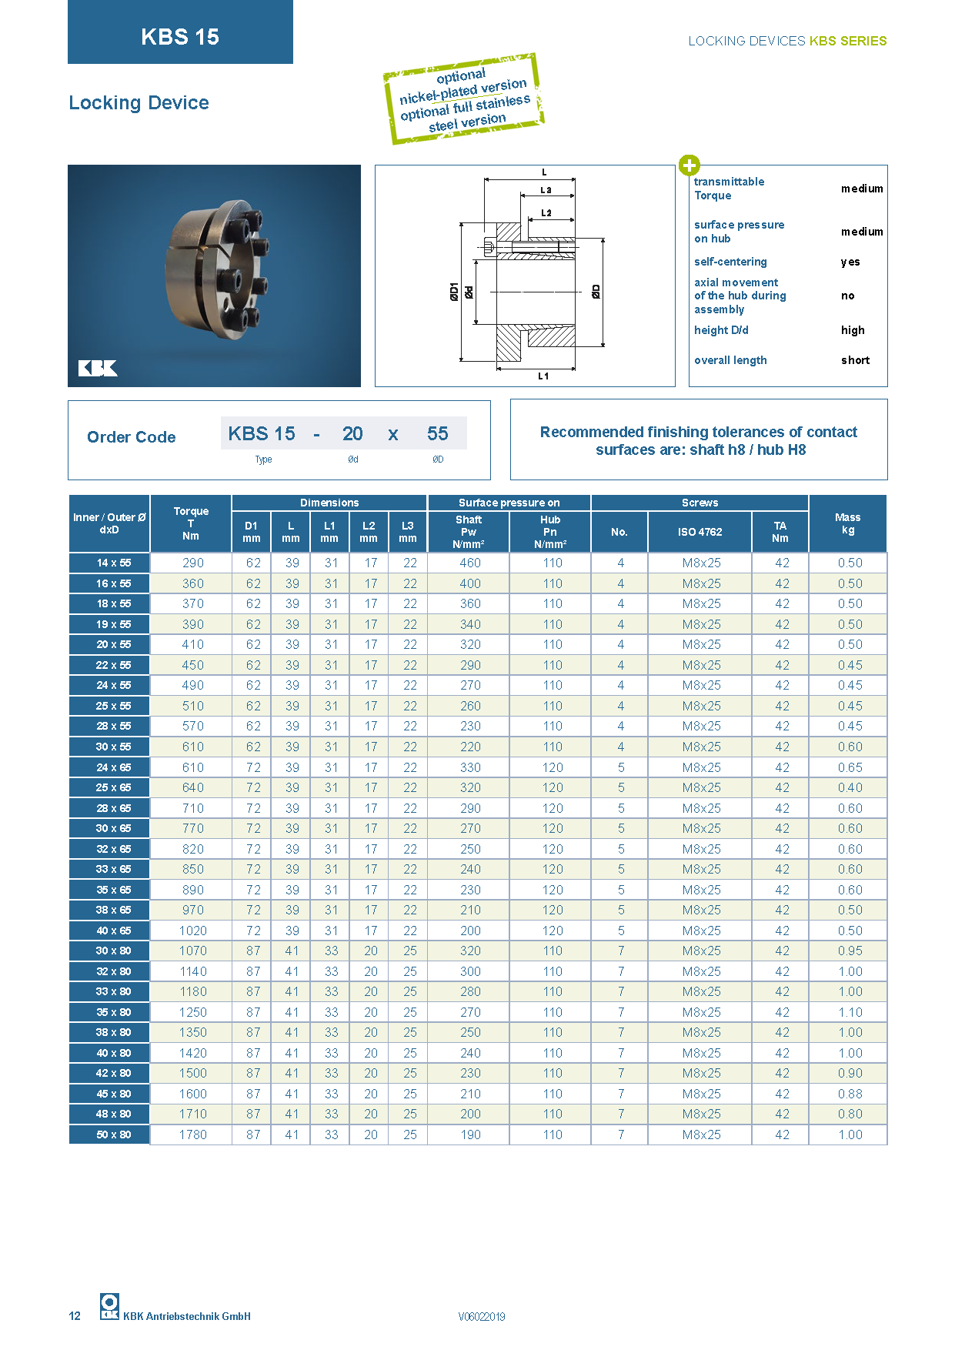Click the technical cross-section drawing
This screenshot has height=1350, width=955.
tap(525, 276)
